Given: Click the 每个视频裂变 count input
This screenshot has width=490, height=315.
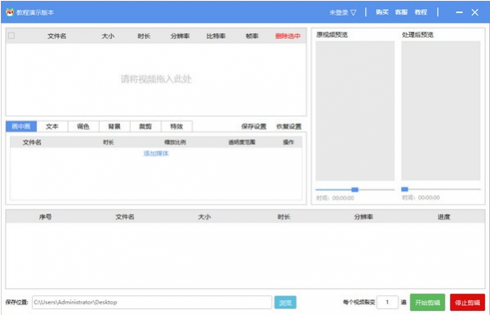Looking at the screenshot, I should pyautogui.click(x=387, y=302).
